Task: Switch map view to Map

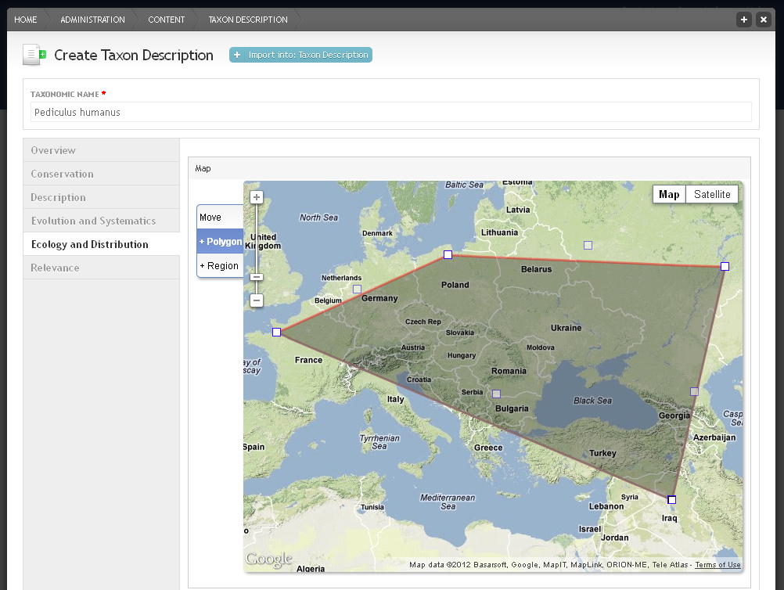Action: 669,195
